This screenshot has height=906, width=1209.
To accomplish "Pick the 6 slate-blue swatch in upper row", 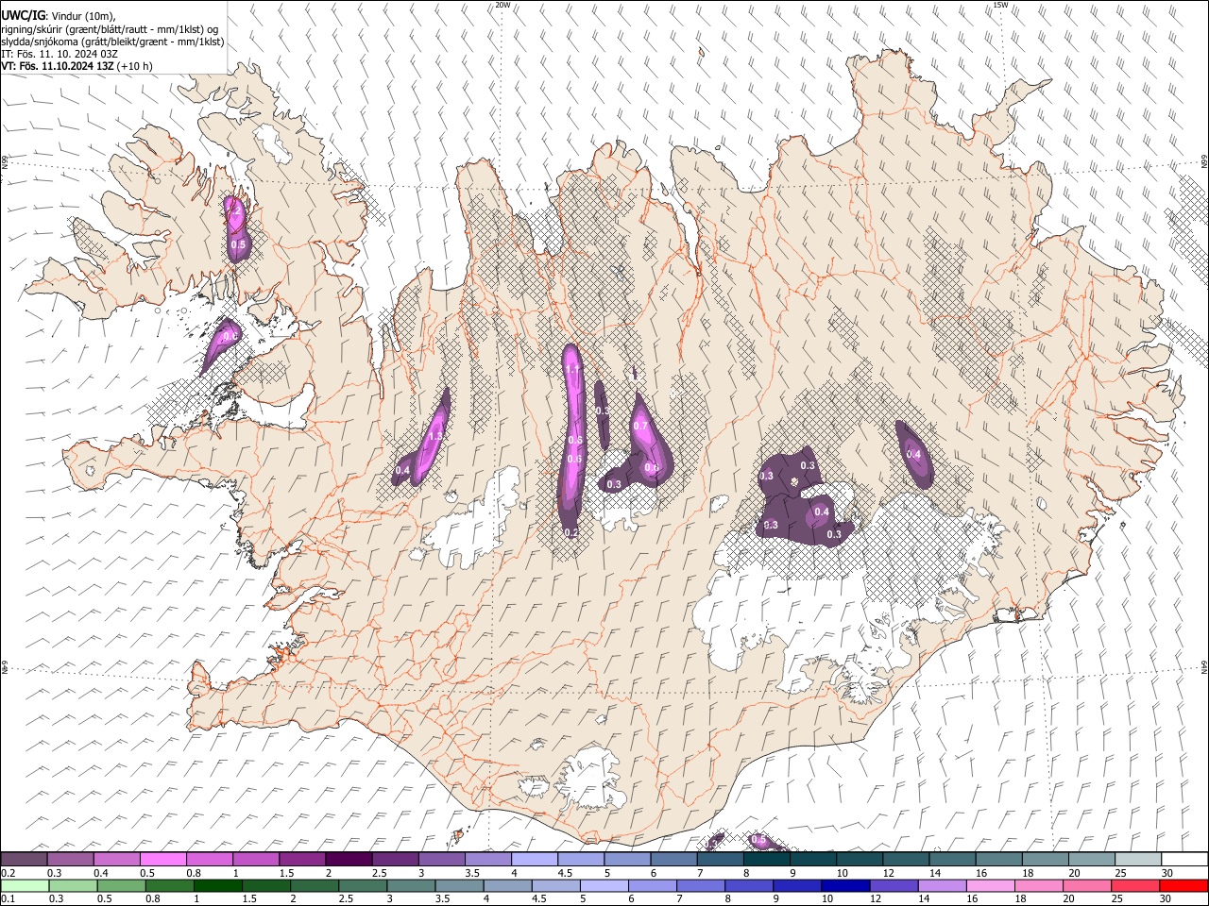I will (x=673, y=860).
